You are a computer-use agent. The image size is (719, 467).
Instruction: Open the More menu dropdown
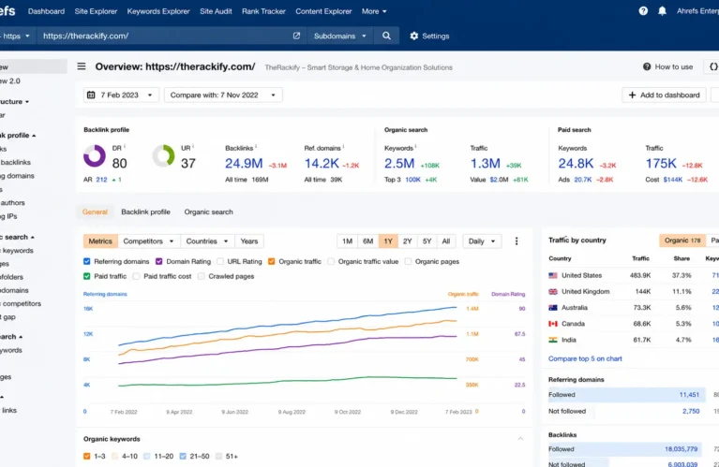click(x=374, y=11)
